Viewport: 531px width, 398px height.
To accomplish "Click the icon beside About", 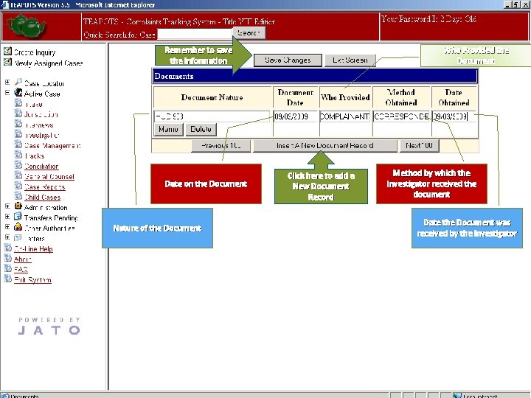I will [x=8, y=258].
